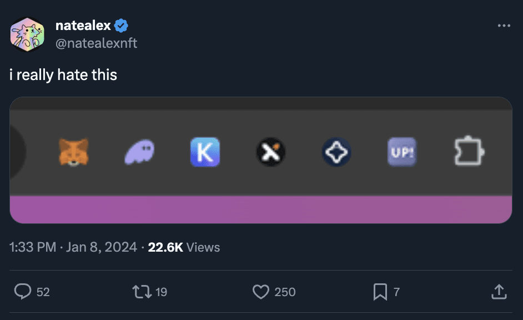The width and height of the screenshot is (523, 320).
Task: Open the dark circular X wallet extension
Action: pyautogui.click(x=270, y=152)
